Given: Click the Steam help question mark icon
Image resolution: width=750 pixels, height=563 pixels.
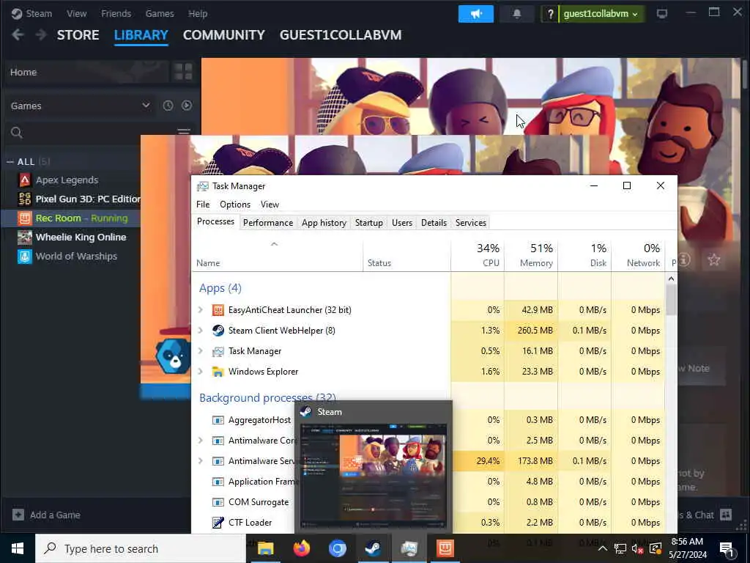Looking at the screenshot, I should 550,14.
